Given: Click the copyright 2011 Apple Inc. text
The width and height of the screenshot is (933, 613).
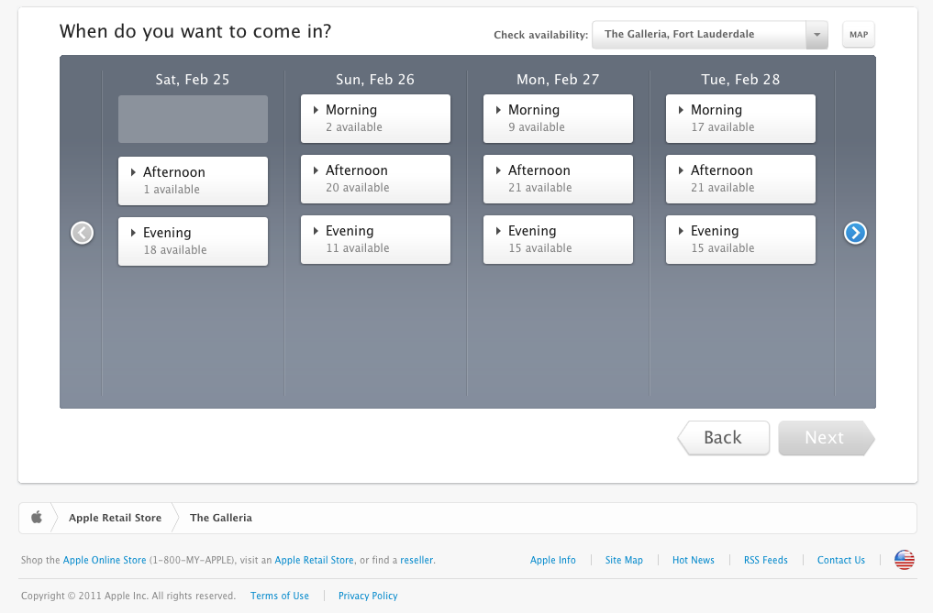Looking at the screenshot, I should (x=128, y=596).
